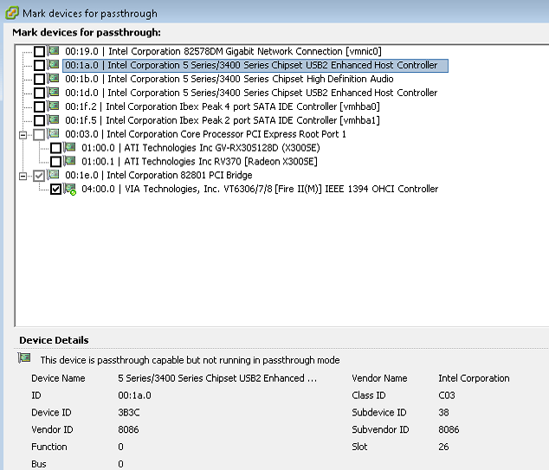Screen dimensions: 549x470
Task: Select row 00:1b.0 Chipset High Definition Audio
Action: point(229,79)
